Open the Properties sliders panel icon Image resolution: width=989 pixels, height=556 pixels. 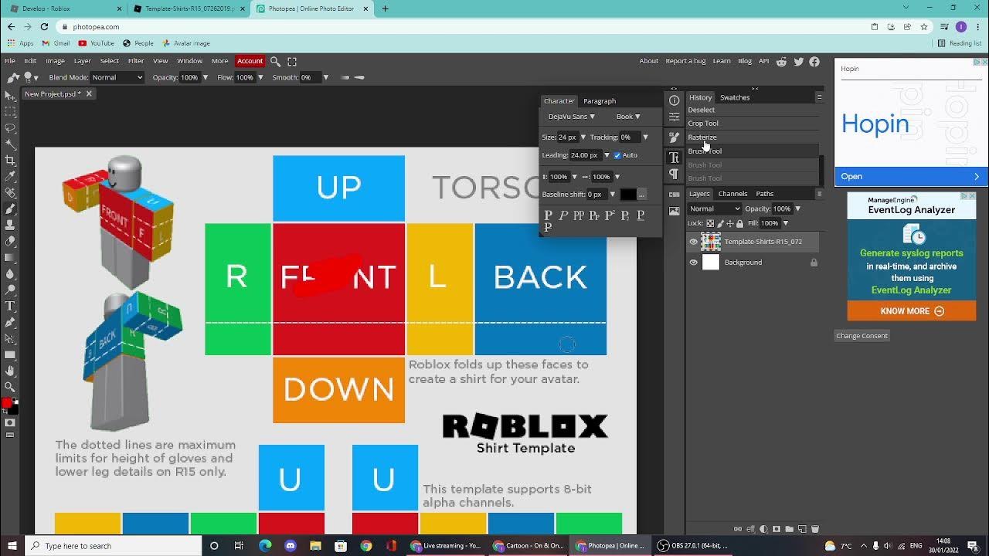pyautogui.click(x=674, y=117)
